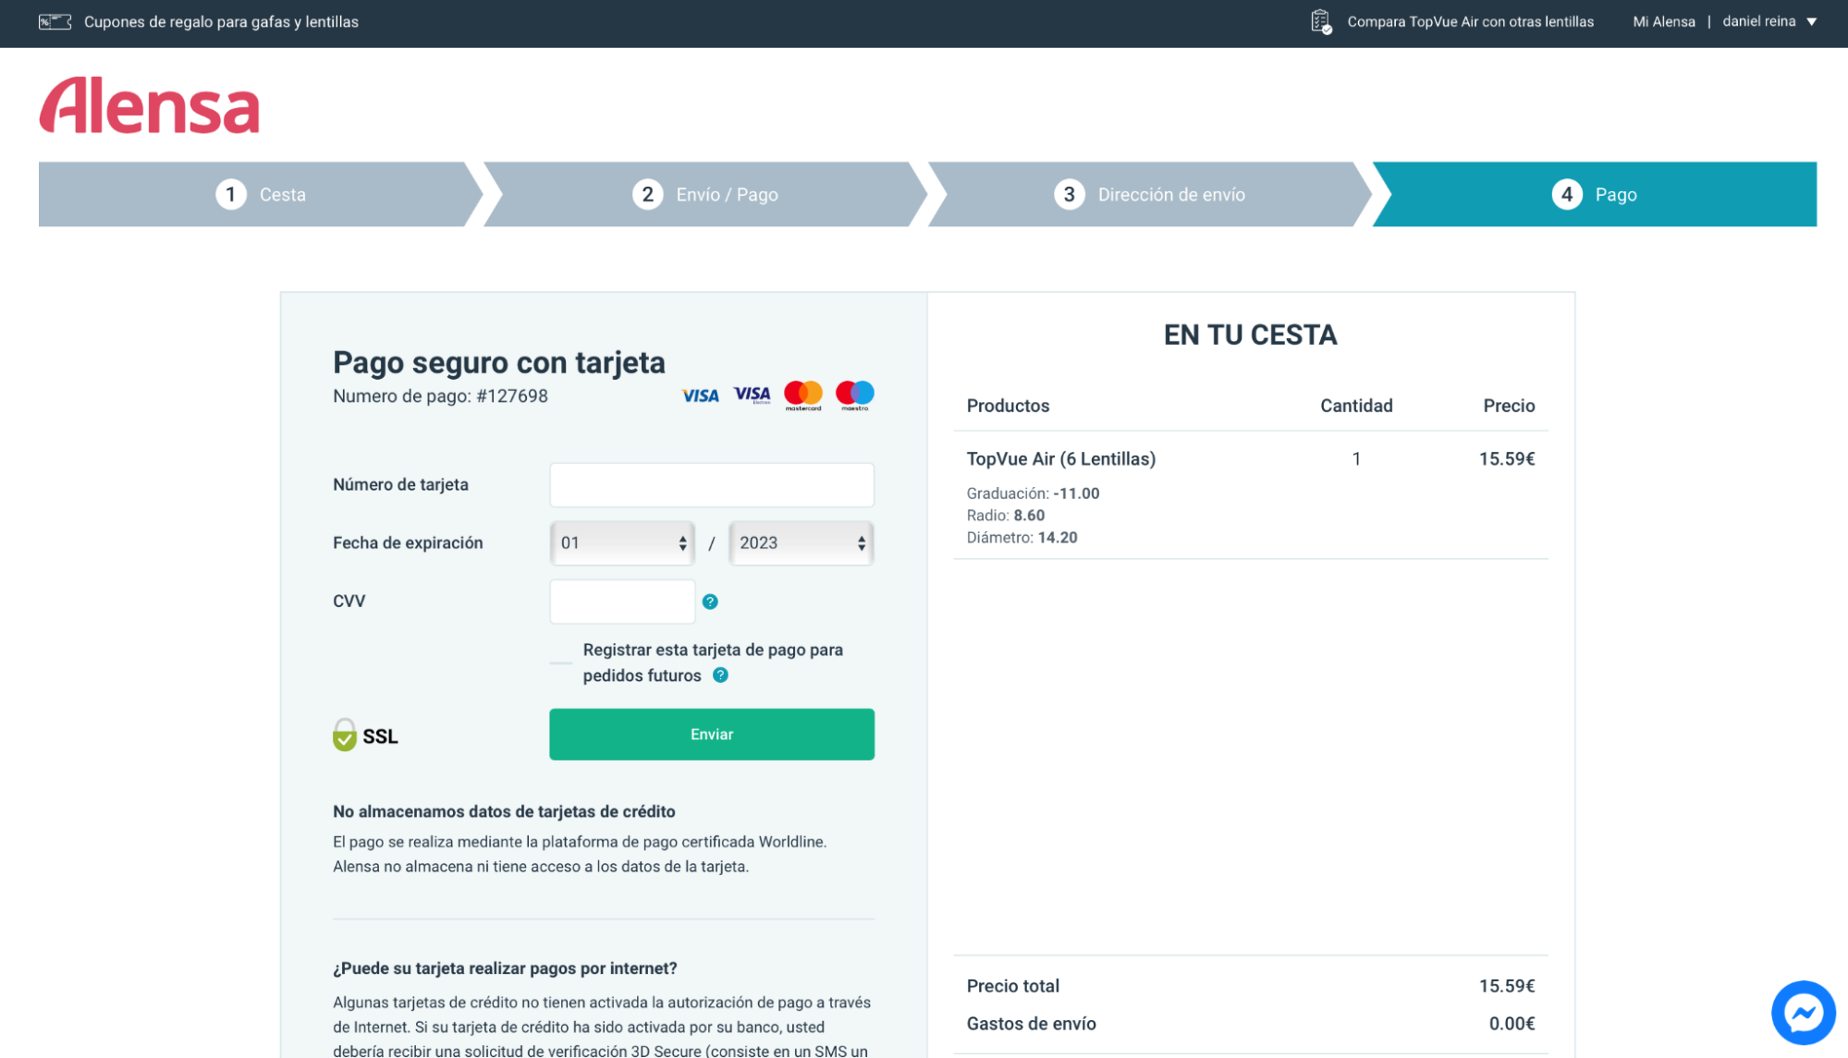Screen dimensions: 1848x1058
Task: Click No almacenamos datos de tarjetas de crédito heading
Action: click(x=504, y=811)
